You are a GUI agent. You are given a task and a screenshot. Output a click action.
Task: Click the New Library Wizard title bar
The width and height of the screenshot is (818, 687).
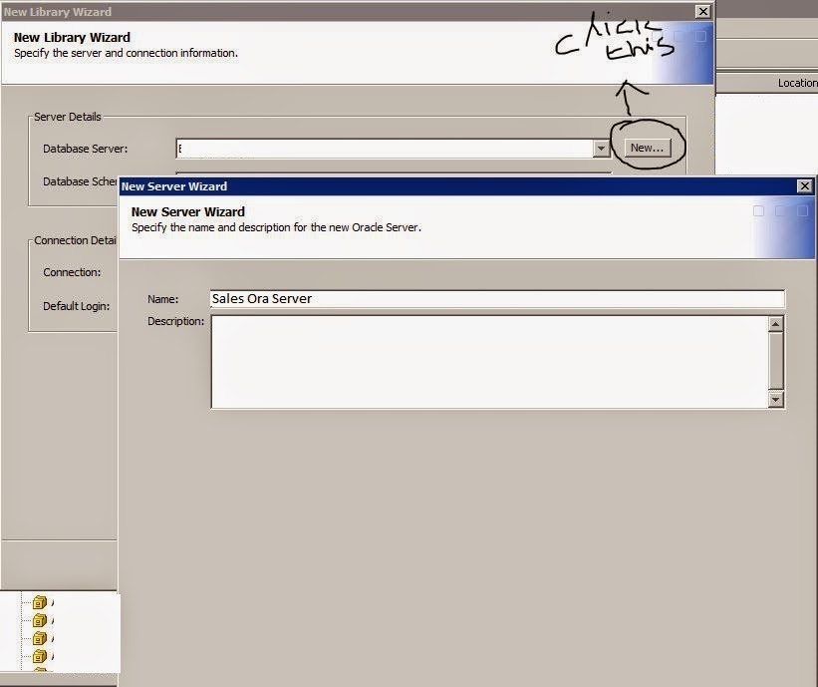point(299,11)
